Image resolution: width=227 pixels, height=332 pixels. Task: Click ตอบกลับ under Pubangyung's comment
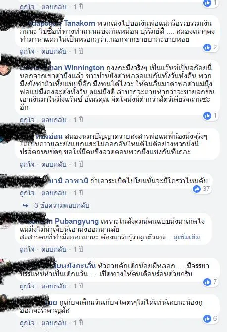click(54, 250)
